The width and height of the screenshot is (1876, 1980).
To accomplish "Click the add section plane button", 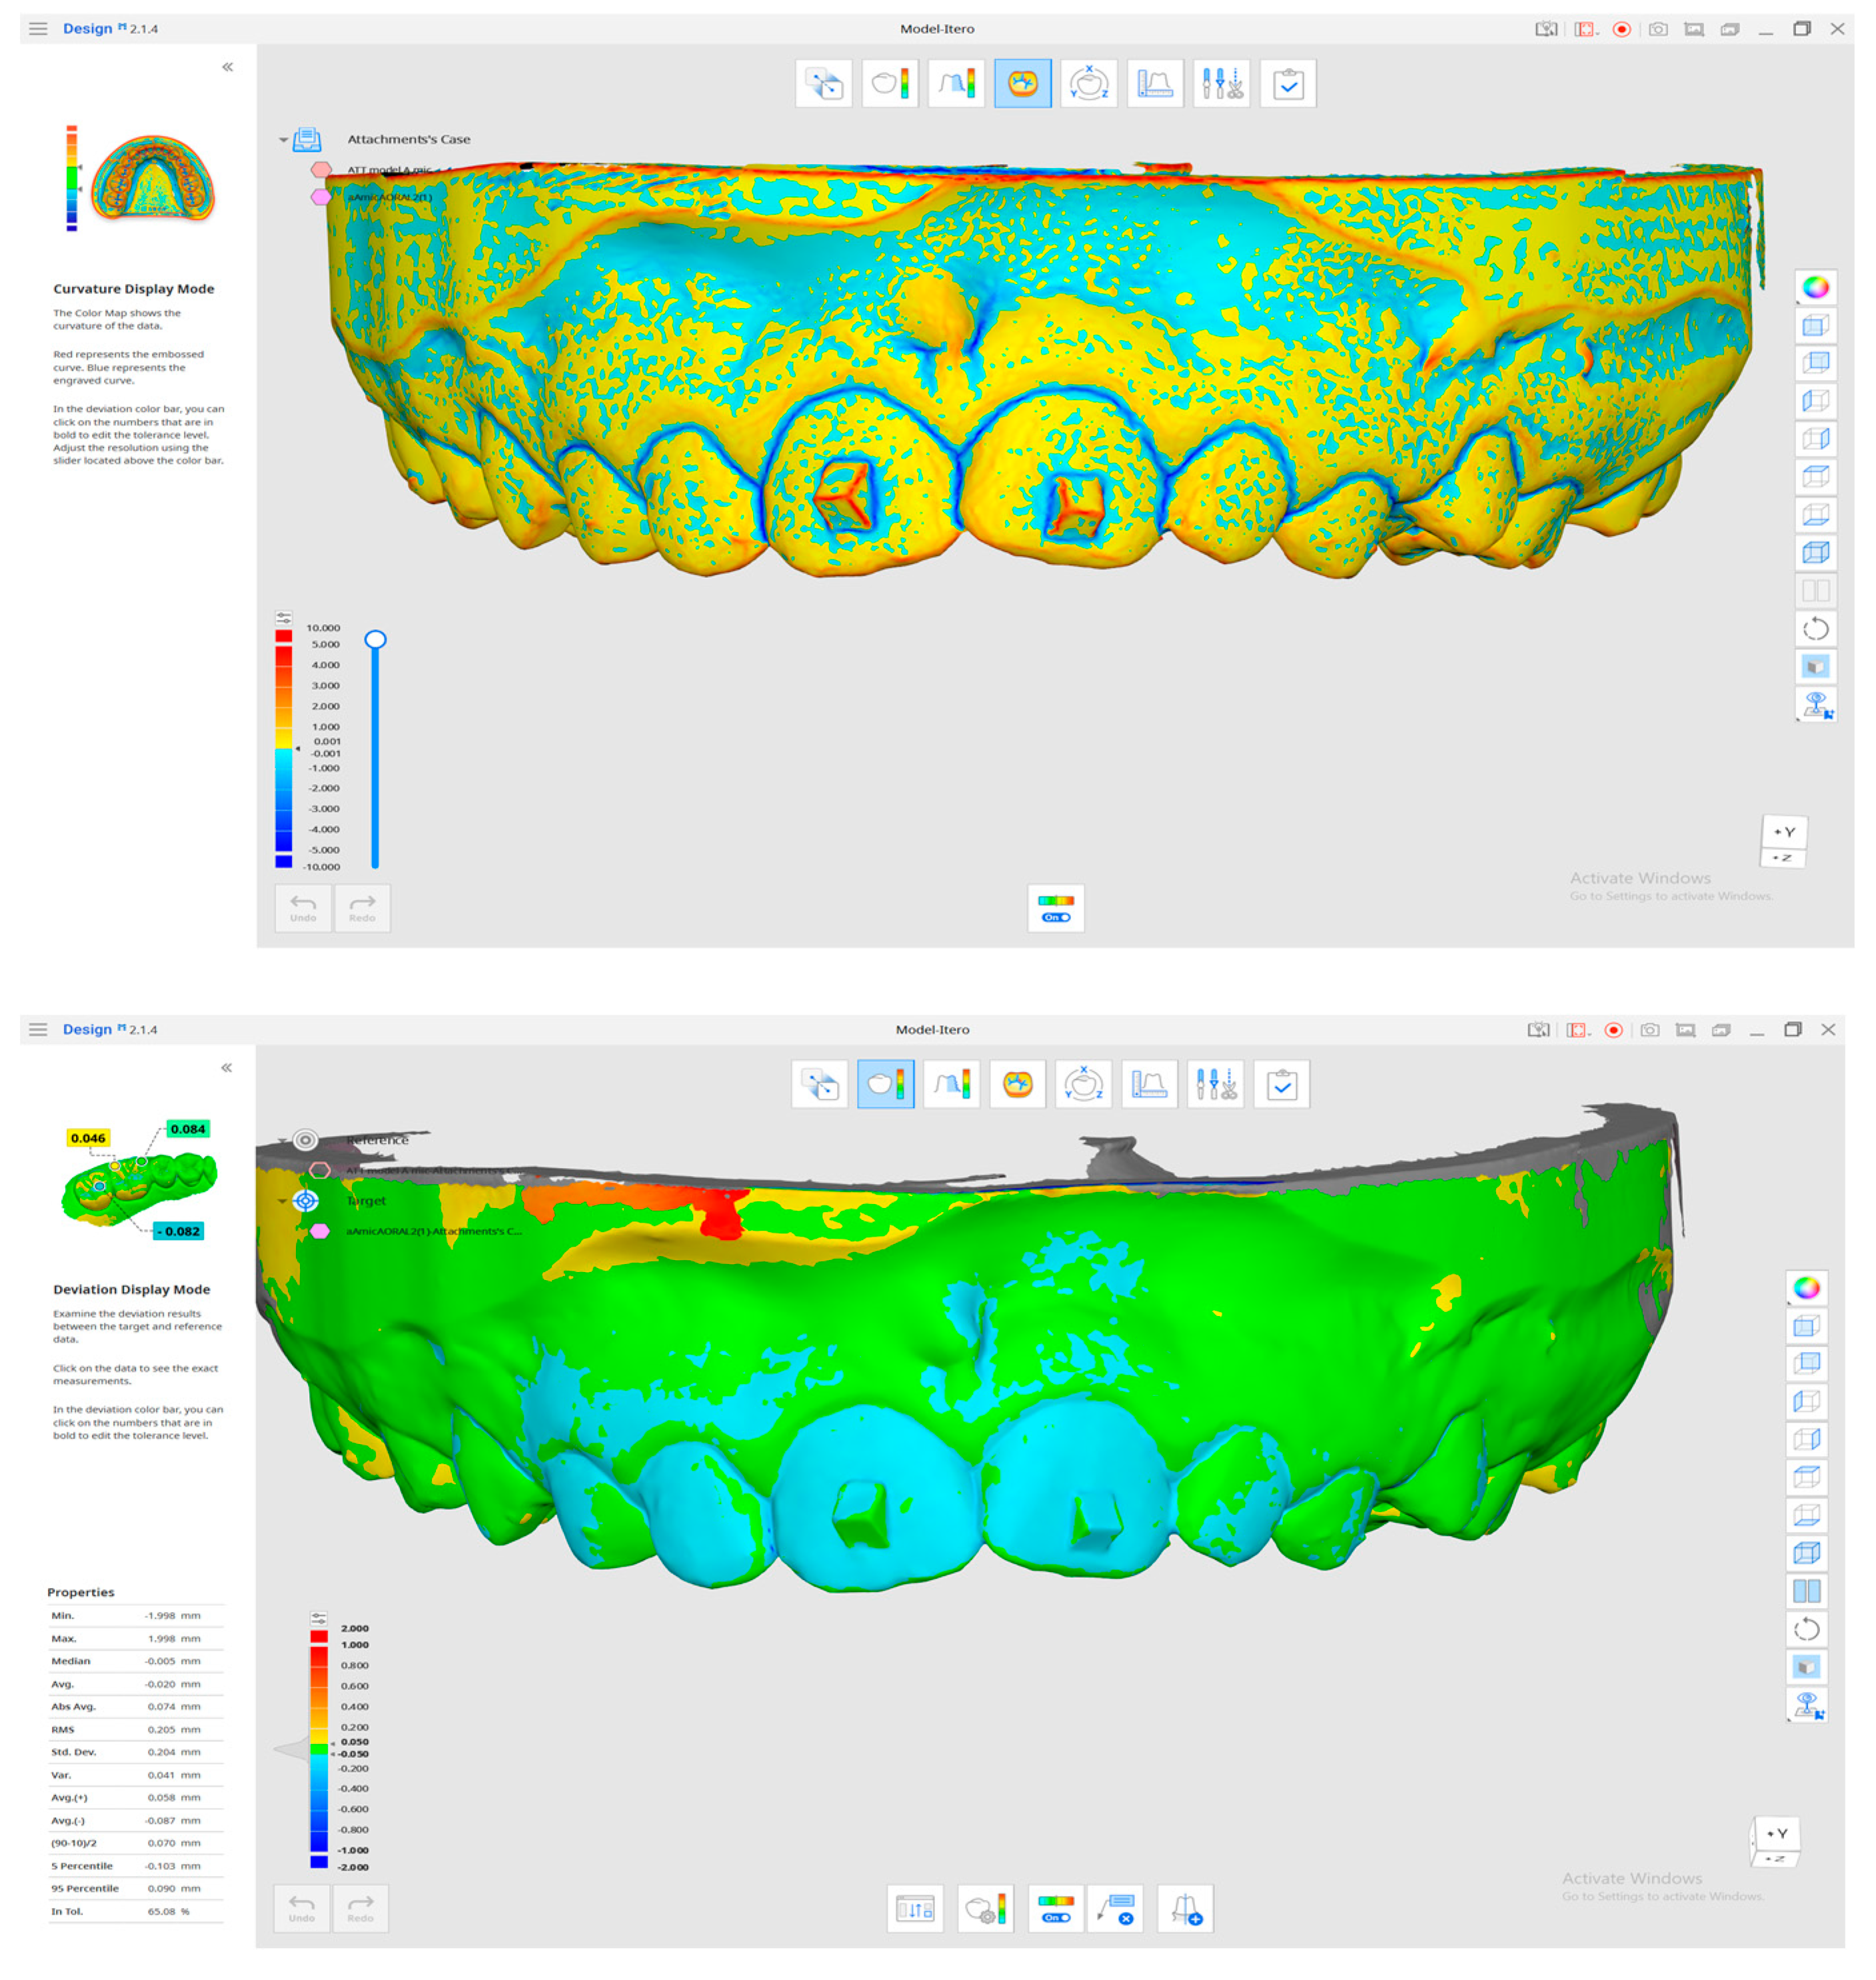I will [x=1185, y=1909].
